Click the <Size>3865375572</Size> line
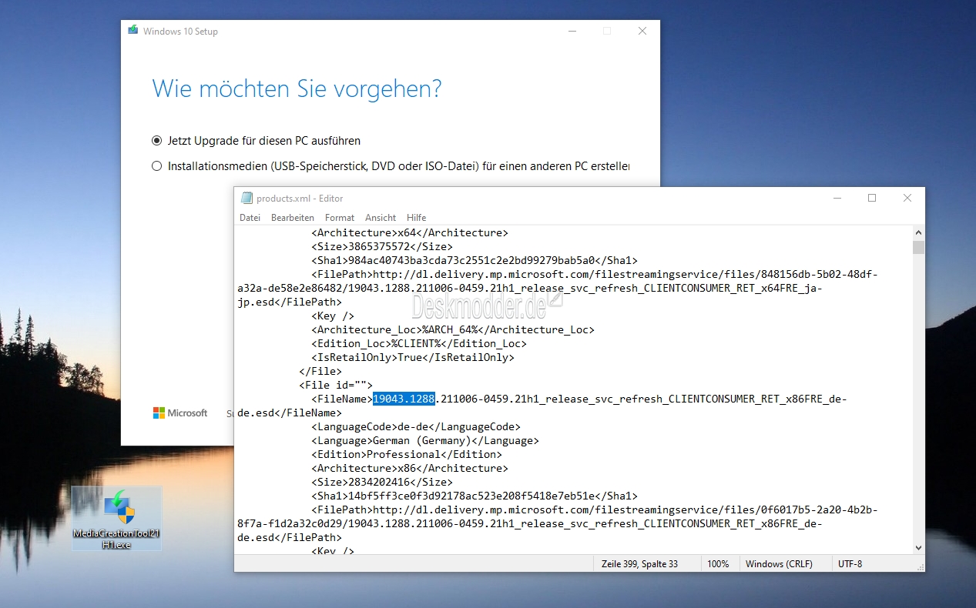Screen dimensions: 976x608 (x=382, y=246)
